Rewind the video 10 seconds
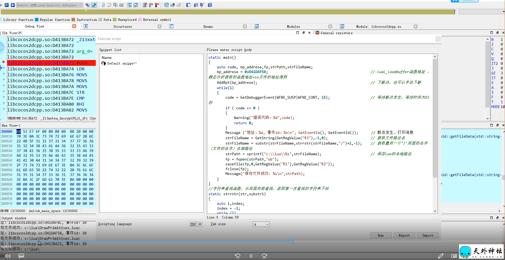Image resolution: width=505 pixels, height=260 pixels. 237,256
